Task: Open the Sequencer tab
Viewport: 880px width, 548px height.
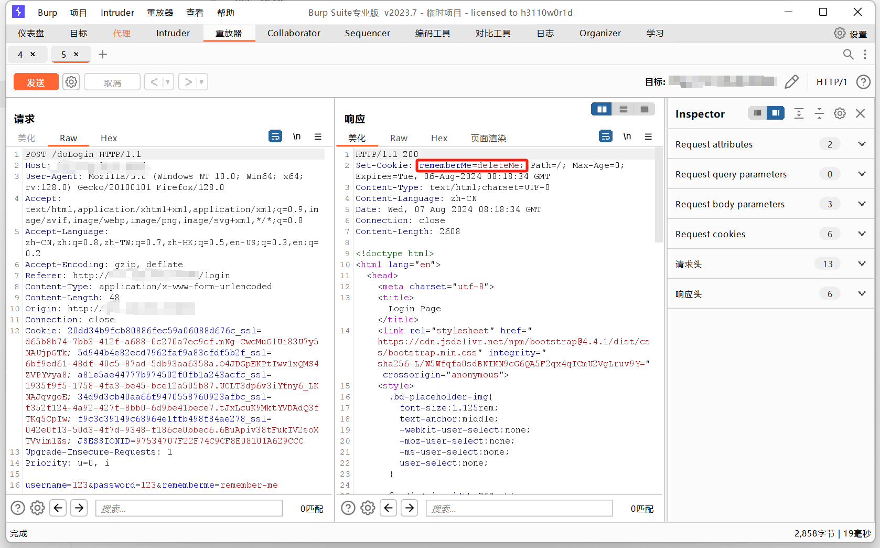Action: click(x=368, y=33)
